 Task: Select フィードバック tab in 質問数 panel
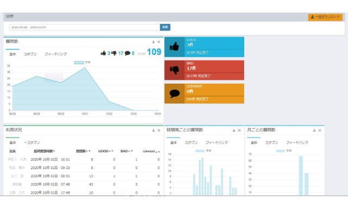pyautogui.click(x=55, y=54)
